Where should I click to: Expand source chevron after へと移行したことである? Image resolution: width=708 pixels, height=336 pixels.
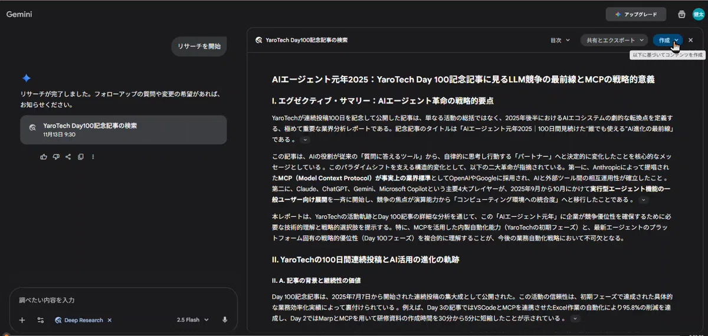(644, 200)
